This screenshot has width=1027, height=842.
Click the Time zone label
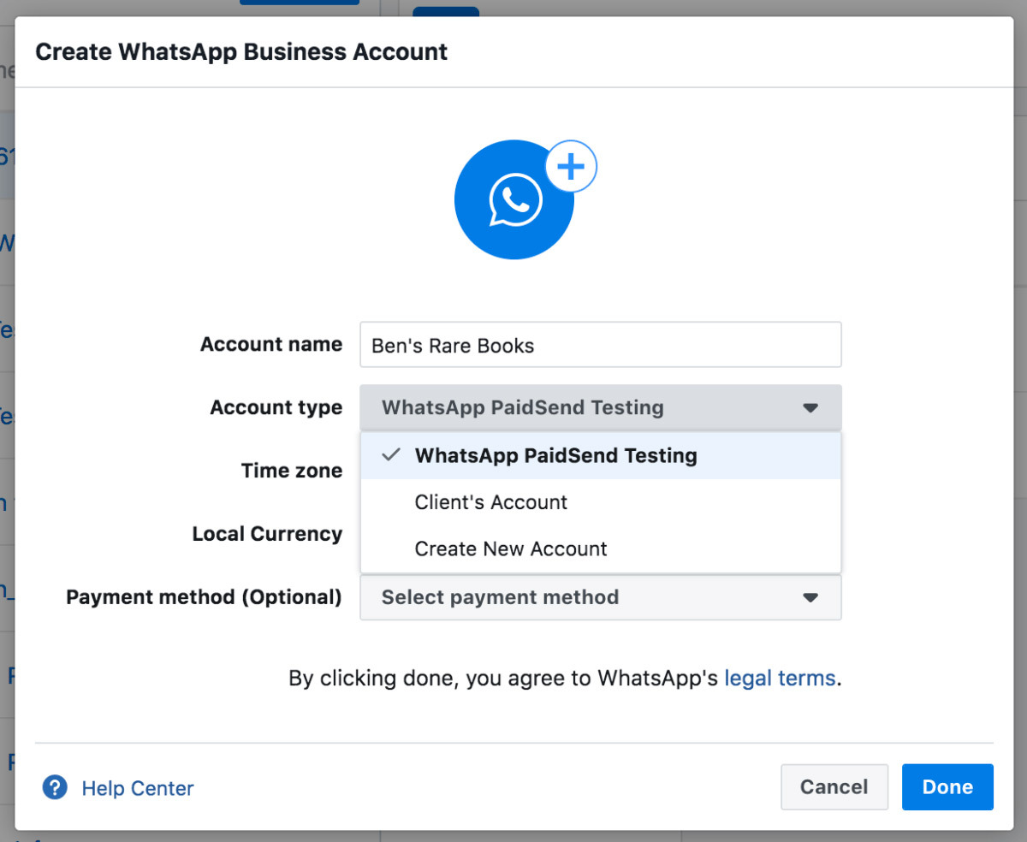click(x=291, y=471)
